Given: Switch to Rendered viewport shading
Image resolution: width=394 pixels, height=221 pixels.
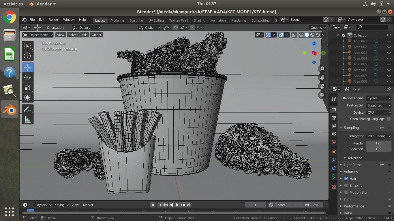Looking at the screenshot, I should click(x=318, y=35).
